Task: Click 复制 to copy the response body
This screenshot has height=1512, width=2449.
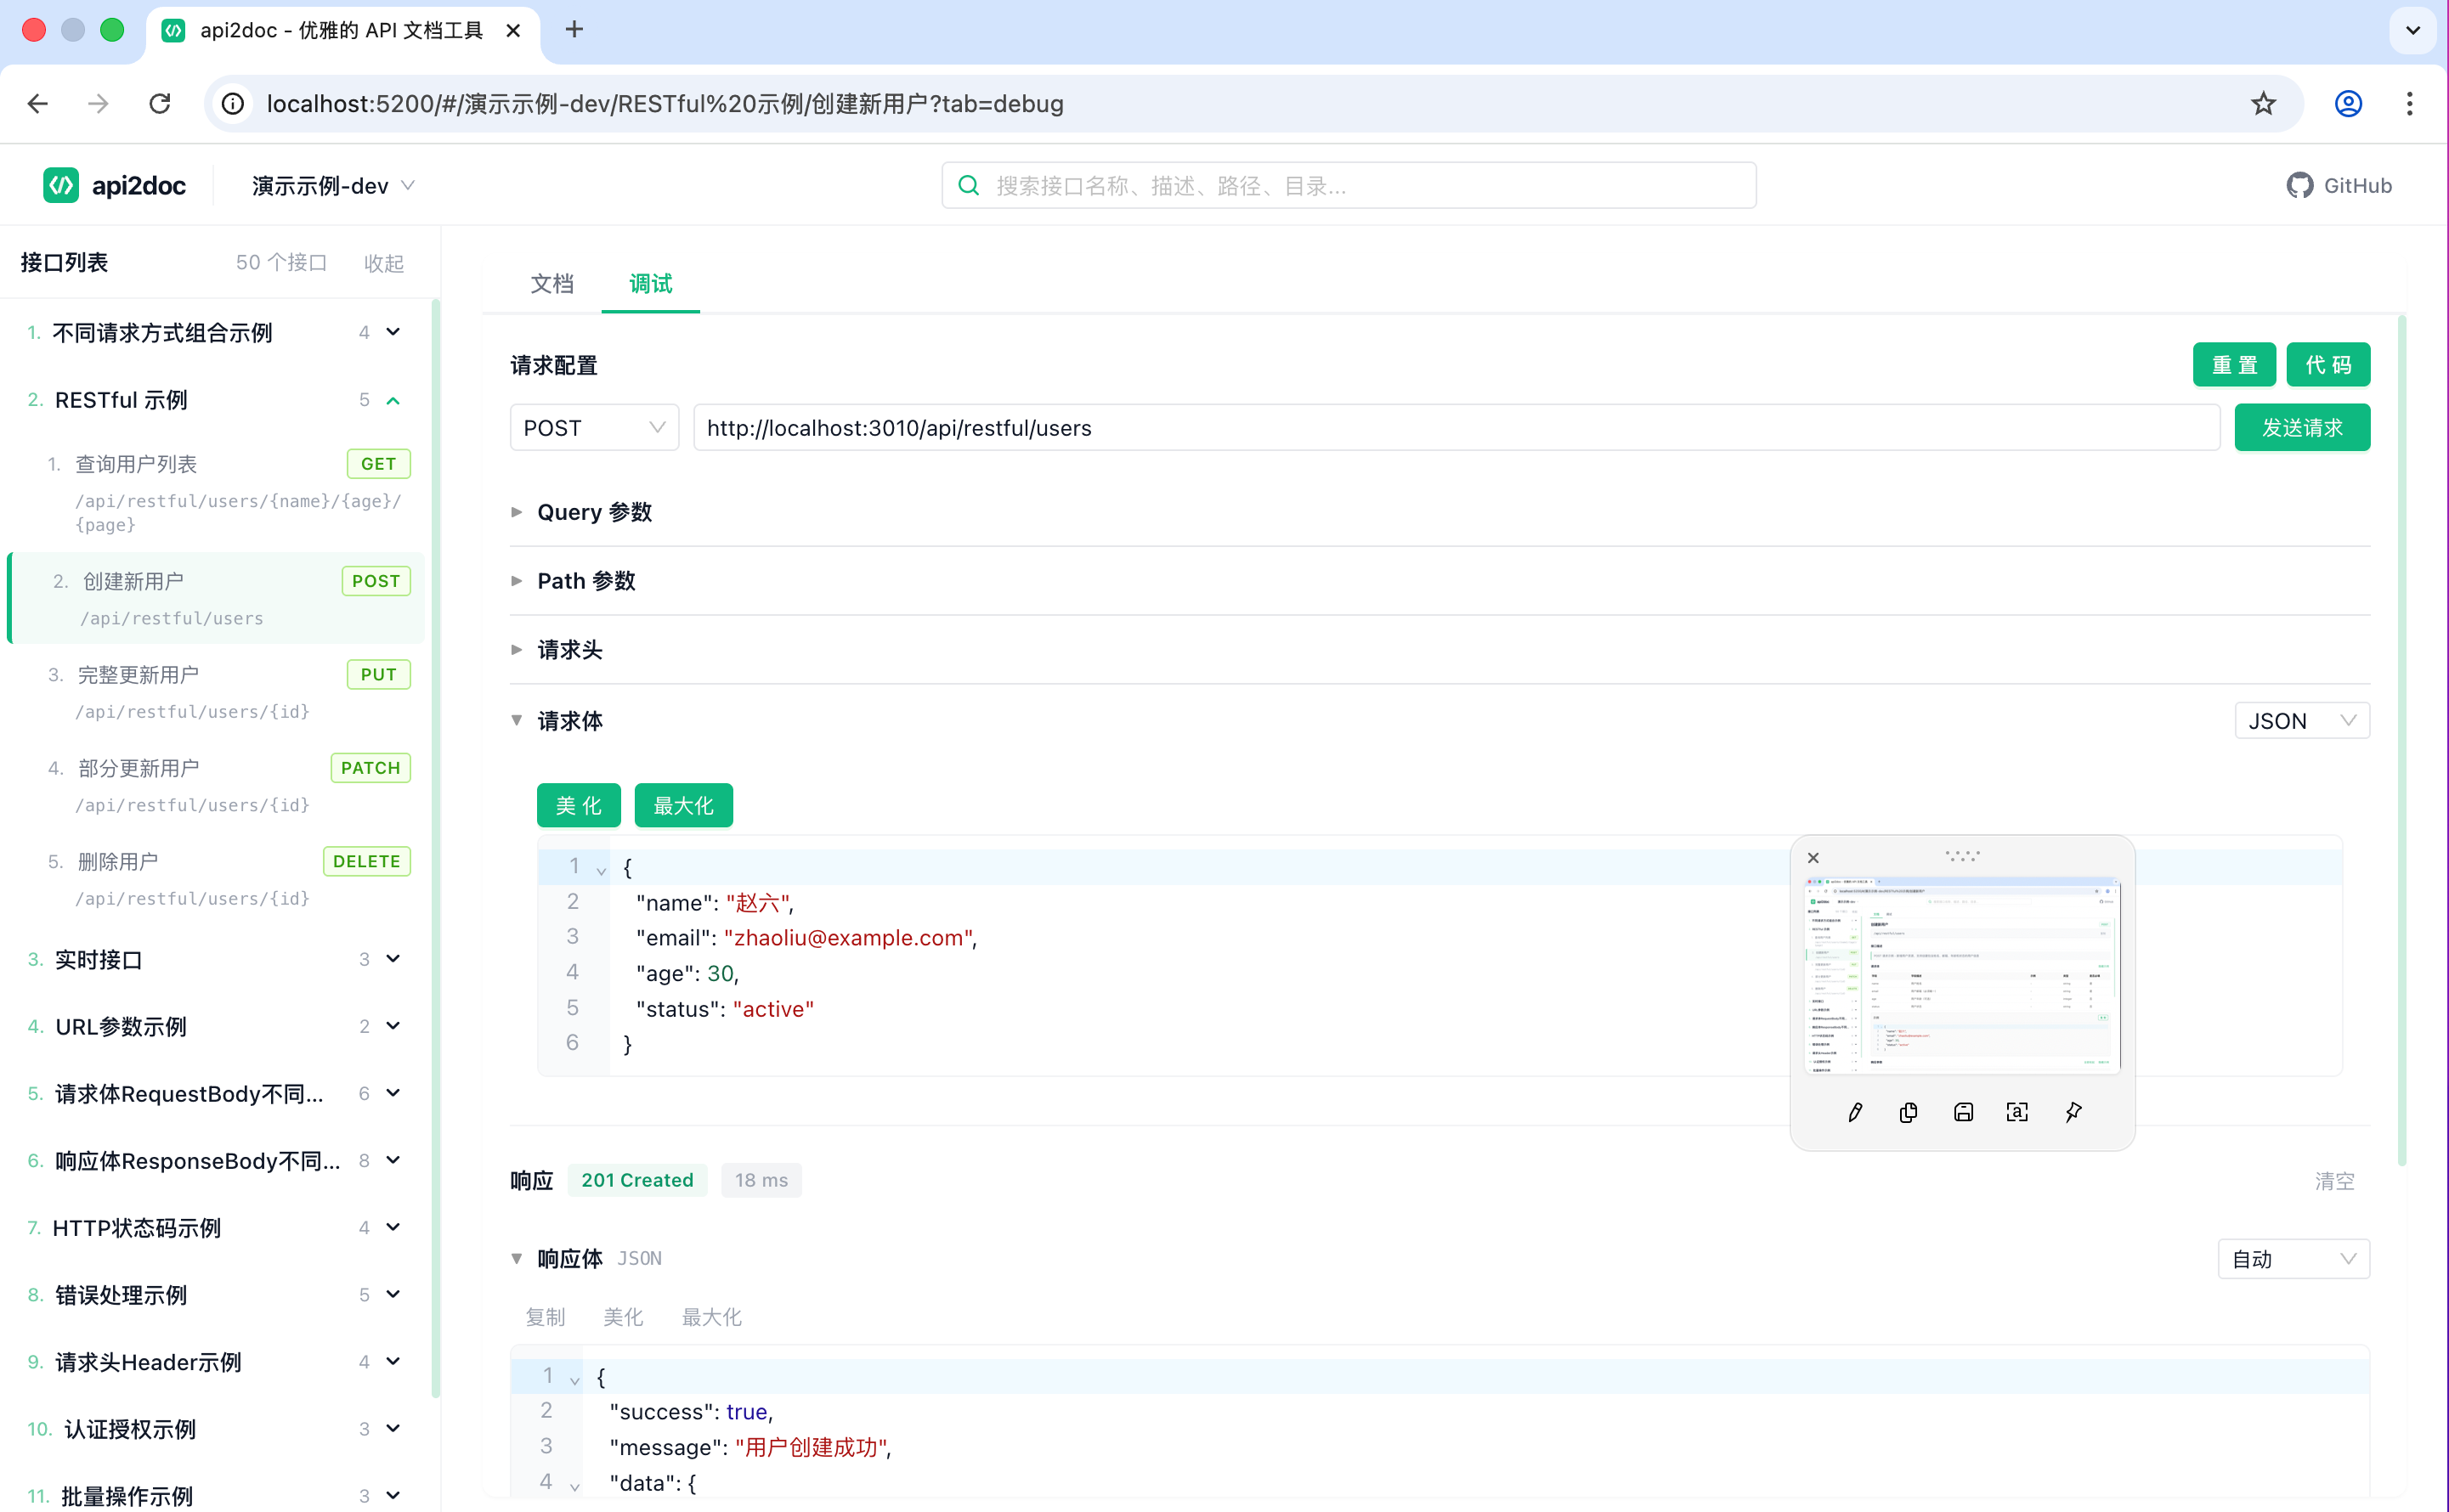Action: click(x=546, y=1317)
